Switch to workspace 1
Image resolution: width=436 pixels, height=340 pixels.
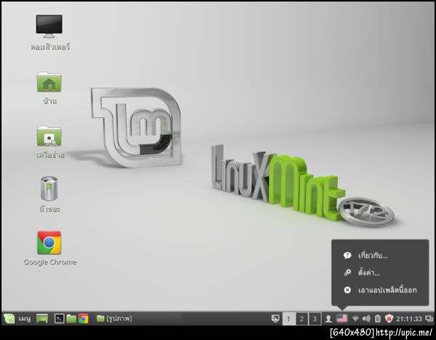[x=288, y=319]
